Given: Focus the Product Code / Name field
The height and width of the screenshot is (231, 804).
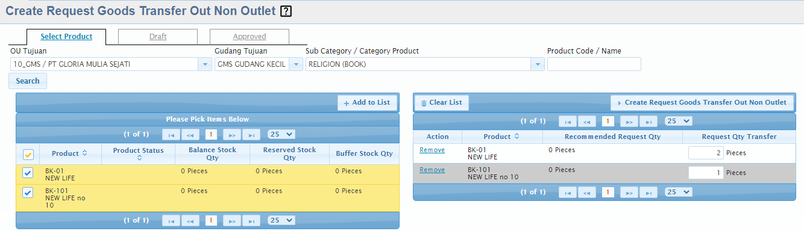Looking at the screenshot, I should coord(594,64).
